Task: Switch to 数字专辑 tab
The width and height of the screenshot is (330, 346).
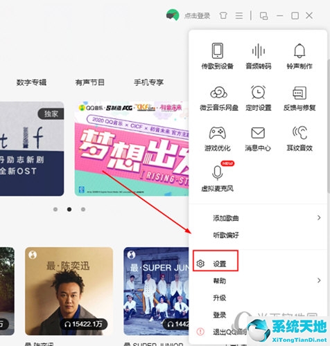Action: pos(31,82)
